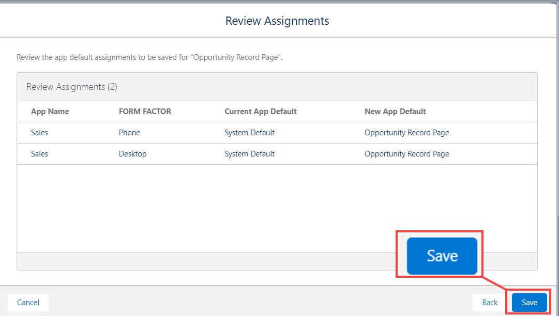559x316 pixels.
Task: Click Opportunity Record Page in the Desktop row
Action: (407, 153)
